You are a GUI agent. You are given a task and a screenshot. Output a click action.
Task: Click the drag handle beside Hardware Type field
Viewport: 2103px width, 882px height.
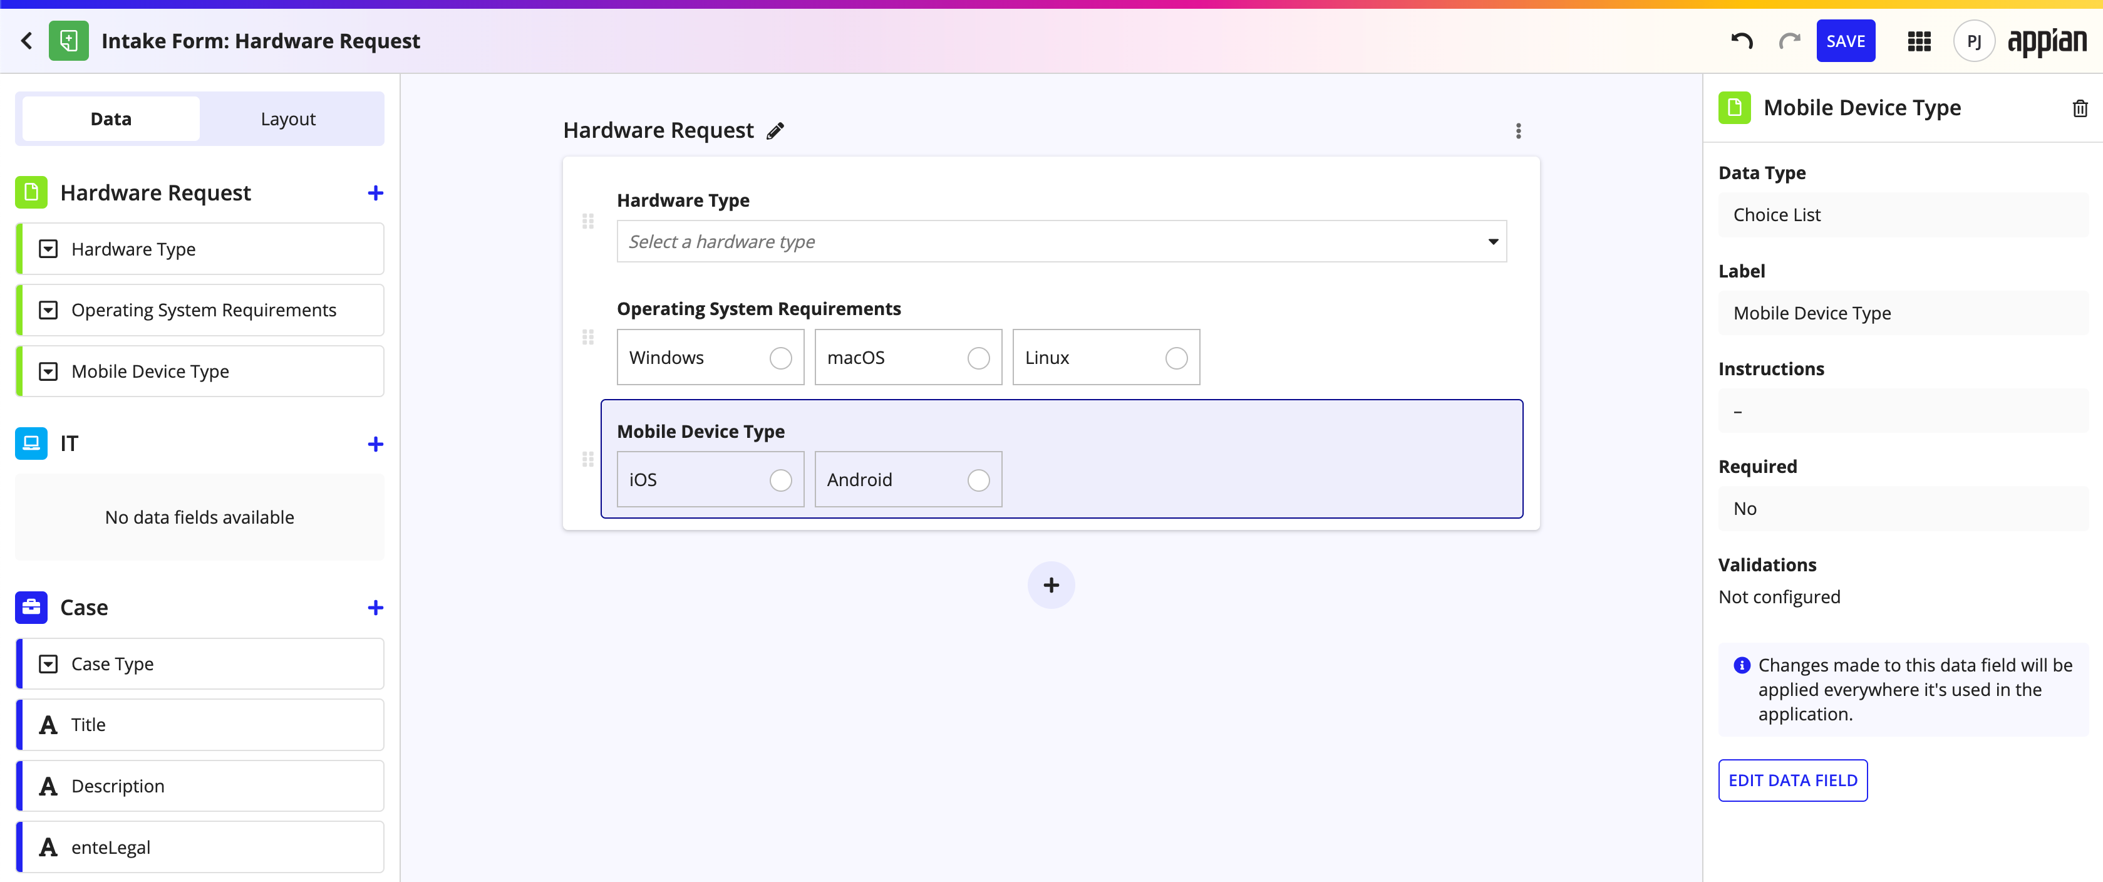pyautogui.click(x=588, y=221)
